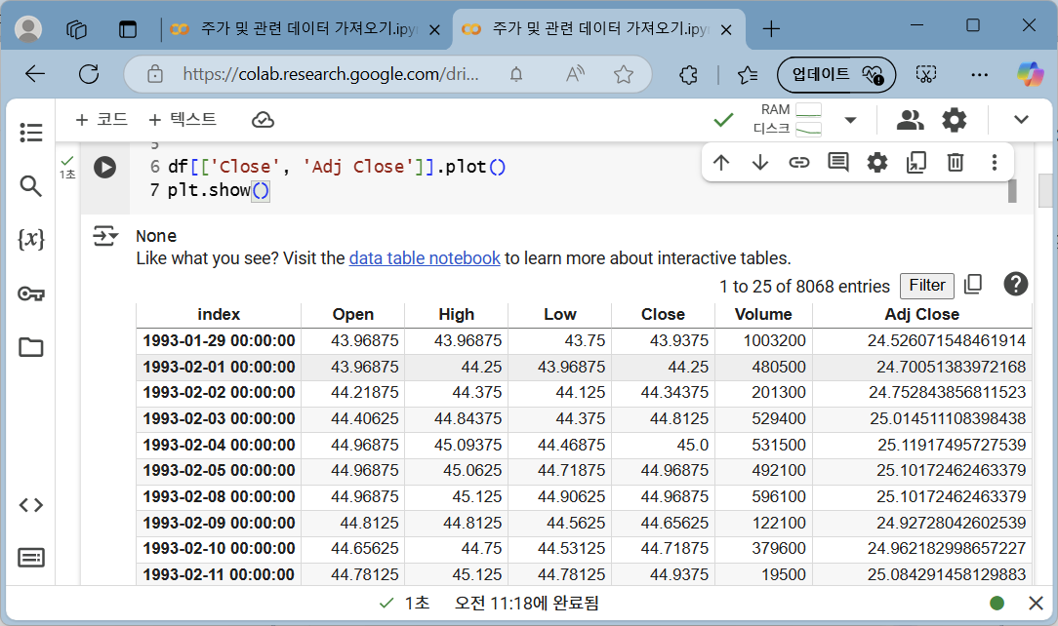Open the share people icon
The height and width of the screenshot is (626, 1058).
pyautogui.click(x=911, y=120)
